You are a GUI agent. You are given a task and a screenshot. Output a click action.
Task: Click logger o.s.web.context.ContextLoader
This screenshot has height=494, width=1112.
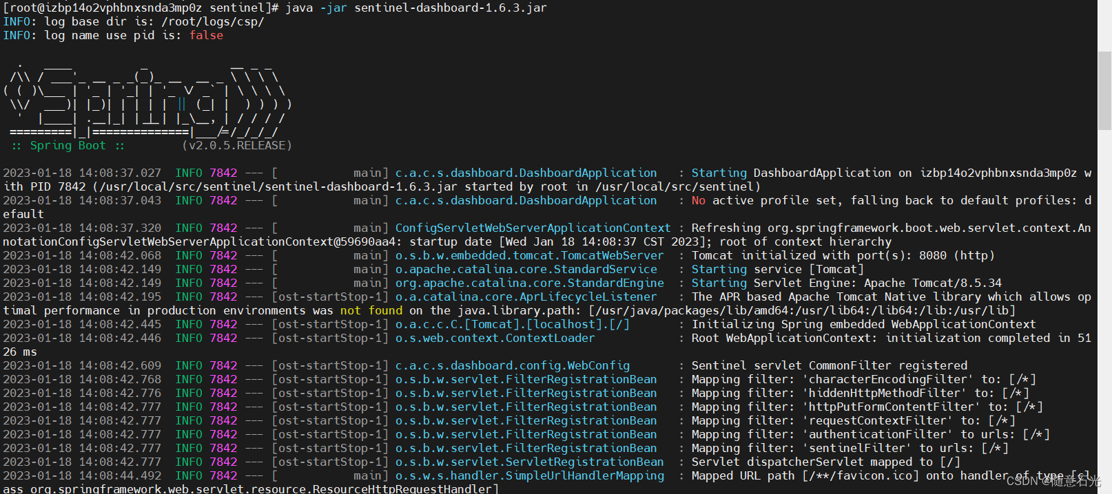click(495, 338)
